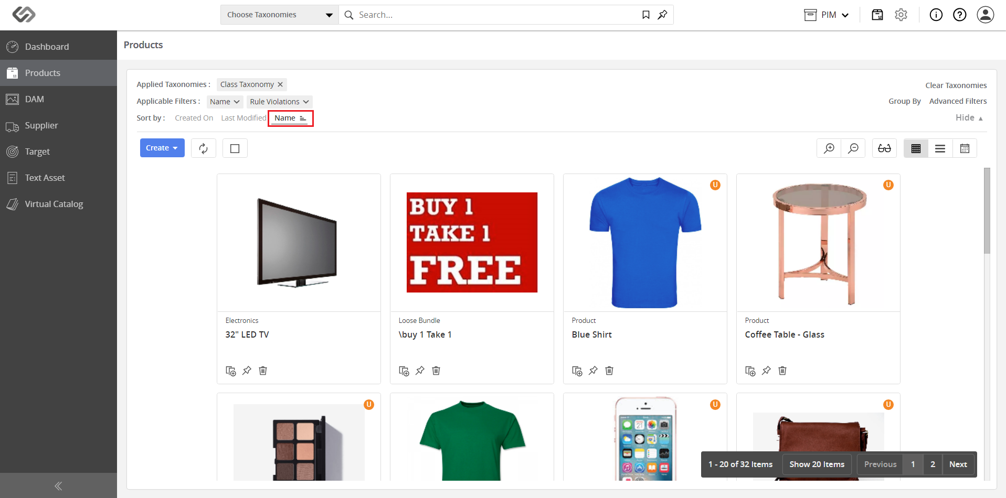
Task: Open the Choose Taxonomies dropdown
Action: 280,15
